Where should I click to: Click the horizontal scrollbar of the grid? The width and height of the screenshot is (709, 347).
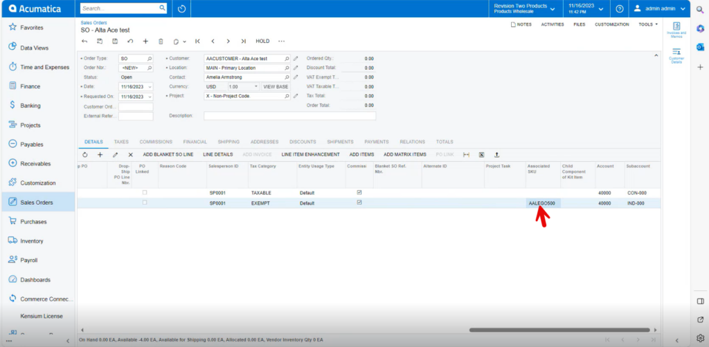coord(559,330)
